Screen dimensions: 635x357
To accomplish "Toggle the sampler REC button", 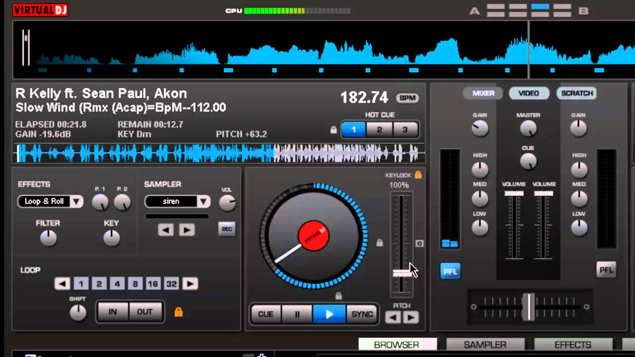I will [x=227, y=229].
